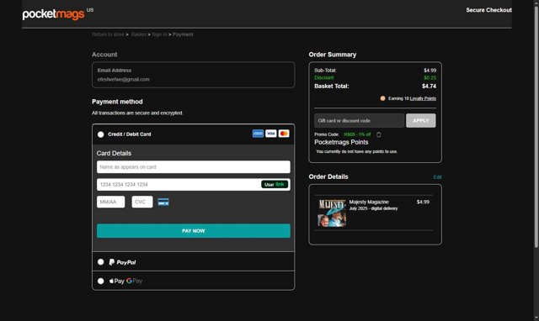Select the PayPal radio button
This screenshot has width=539, height=321.
(x=101, y=262)
